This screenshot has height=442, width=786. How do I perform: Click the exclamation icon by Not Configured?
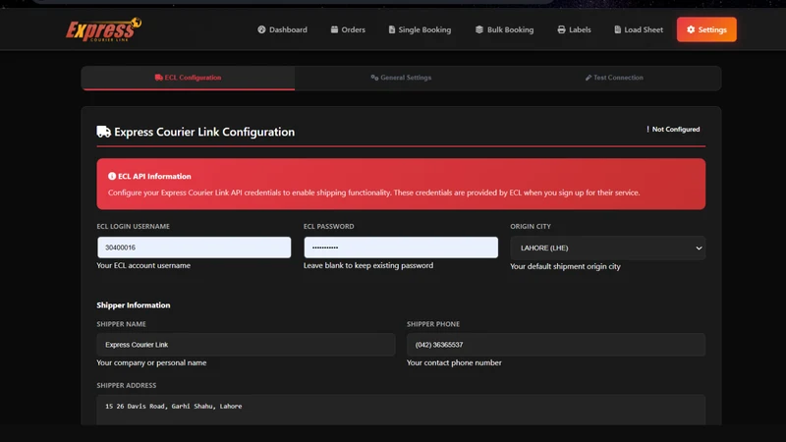point(647,130)
